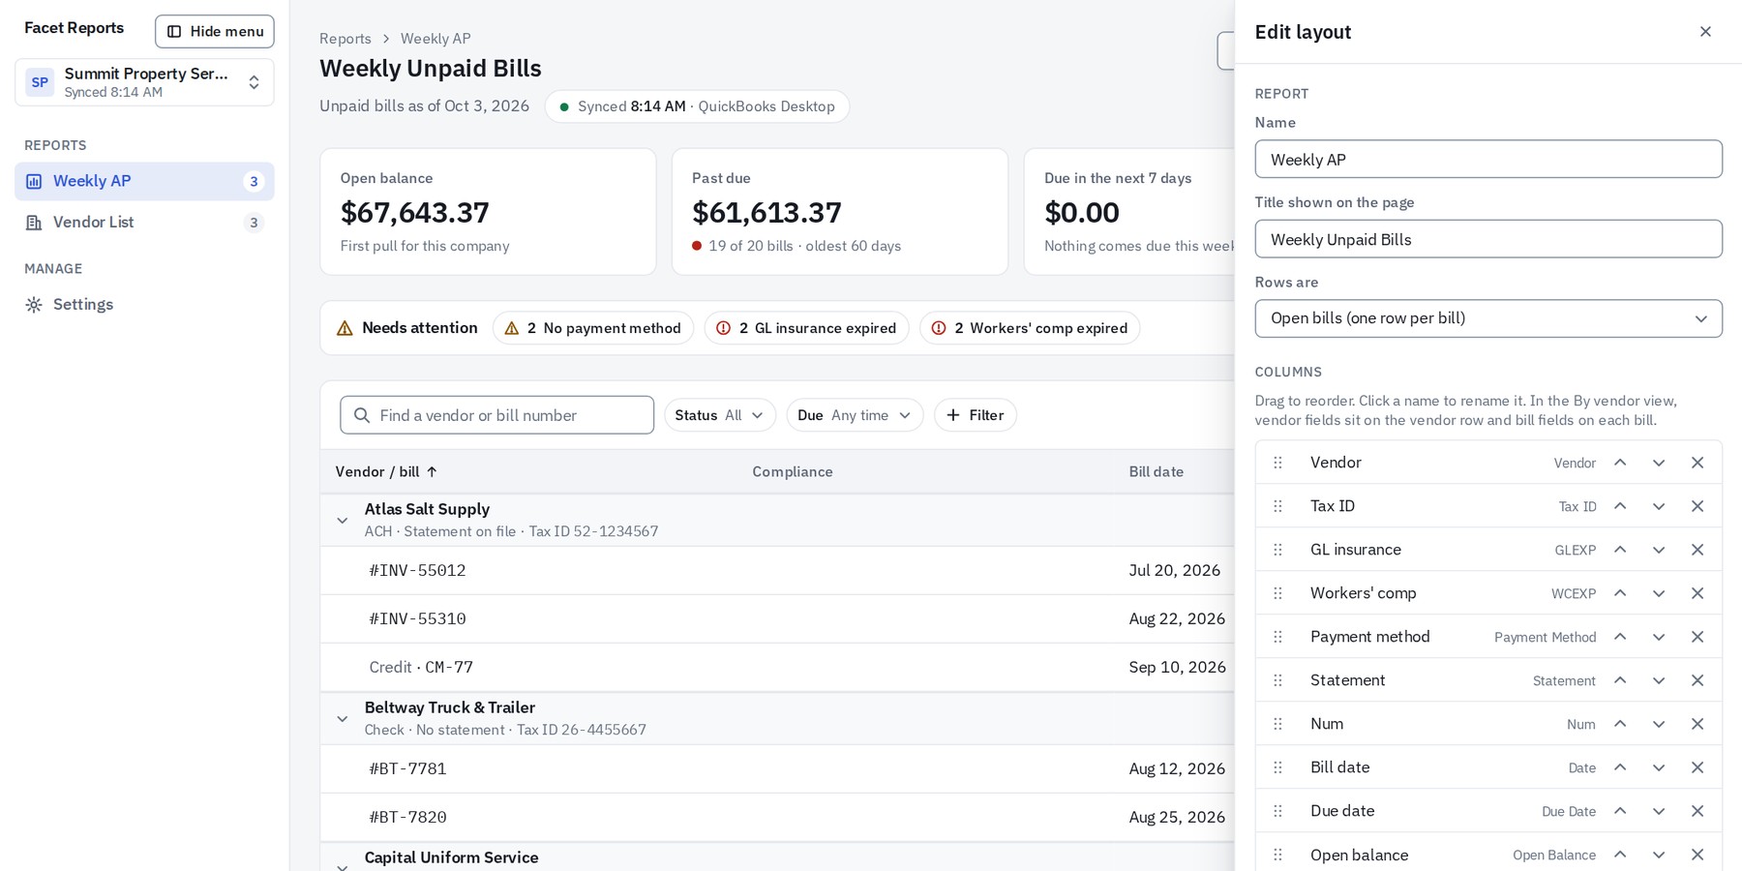Move Statement column down
Screen dimensions: 1742x871
tap(1659, 680)
